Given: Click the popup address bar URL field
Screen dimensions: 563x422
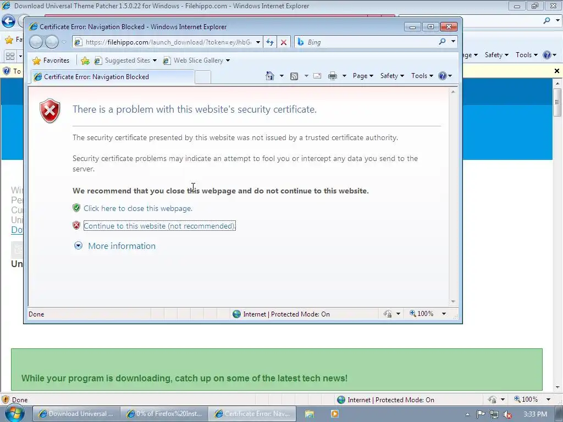Looking at the screenshot, I should coord(168,42).
